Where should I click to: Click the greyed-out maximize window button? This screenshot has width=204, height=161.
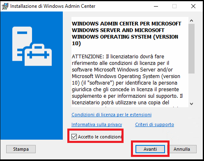174,6
